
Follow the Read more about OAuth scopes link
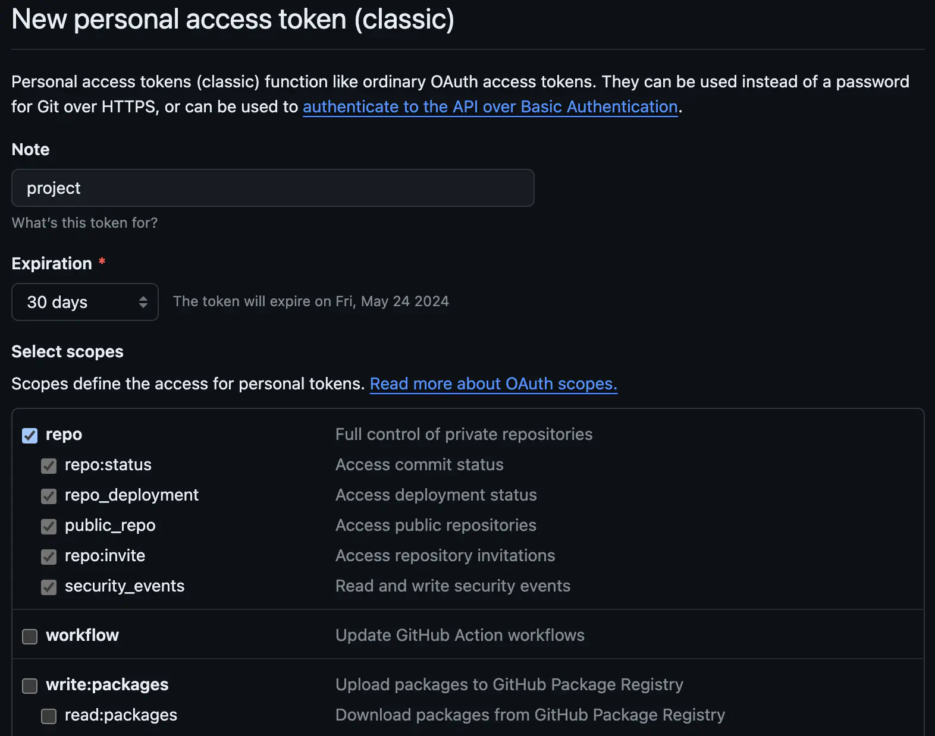tap(493, 384)
